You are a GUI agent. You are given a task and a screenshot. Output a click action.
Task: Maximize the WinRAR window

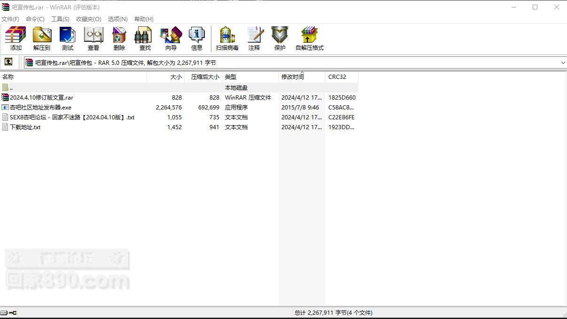click(x=535, y=7)
